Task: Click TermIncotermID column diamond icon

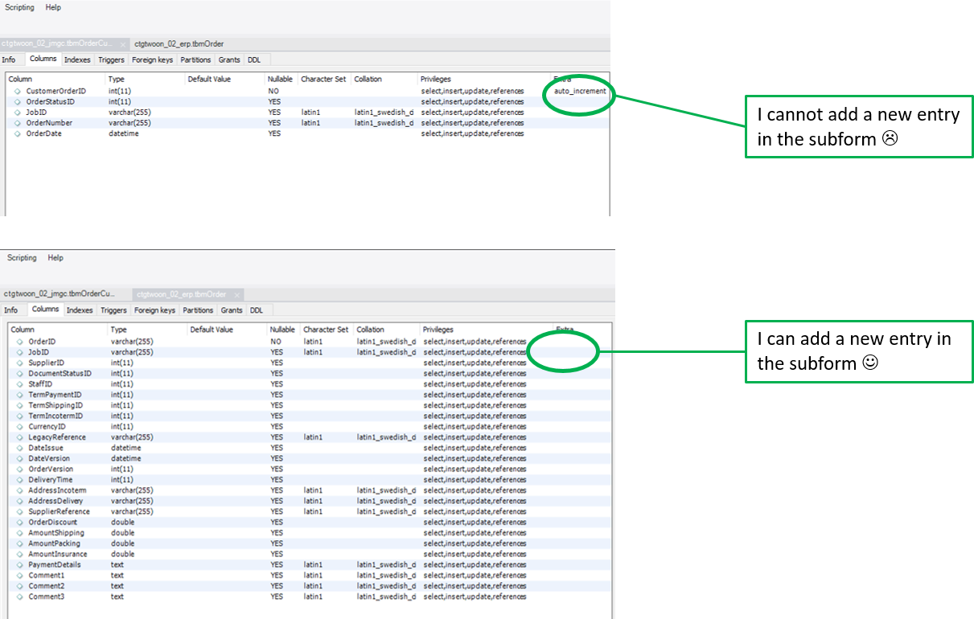Action: (x=20, y=416)
